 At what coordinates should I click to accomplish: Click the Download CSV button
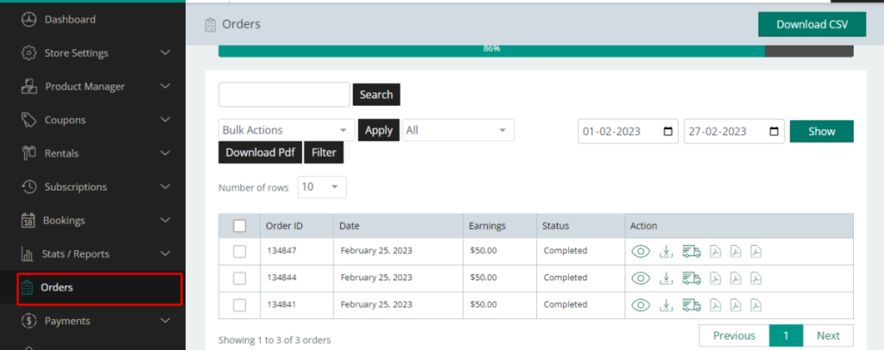pyautogui.click(x=811, y=24)
